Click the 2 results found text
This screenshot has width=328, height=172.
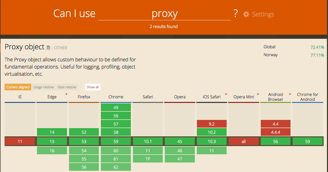click(x=164, y=26)
